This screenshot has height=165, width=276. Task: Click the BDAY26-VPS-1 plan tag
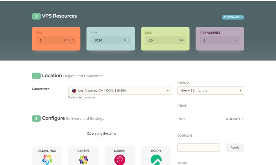[233, 17]
